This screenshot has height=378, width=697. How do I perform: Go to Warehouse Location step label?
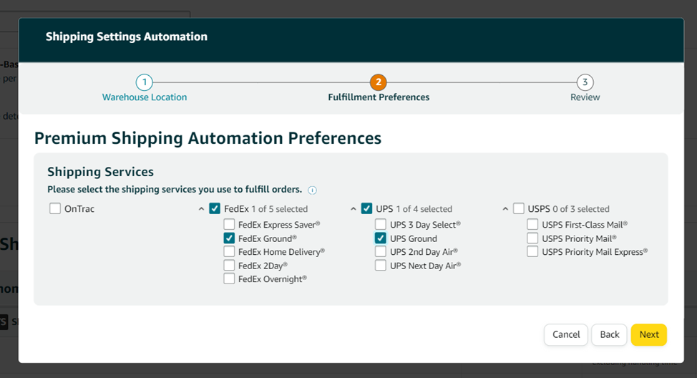coord(144,97)
